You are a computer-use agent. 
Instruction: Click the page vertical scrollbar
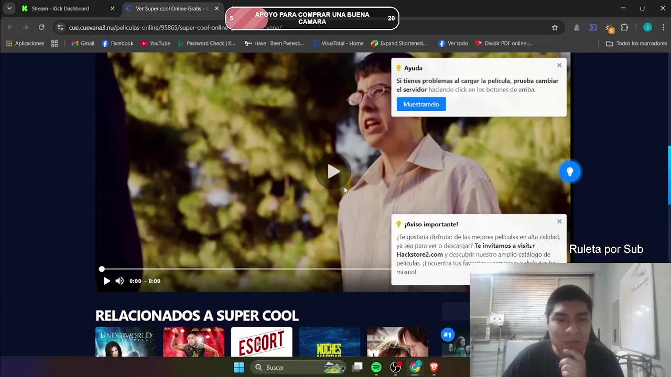(x=669, y=175)
